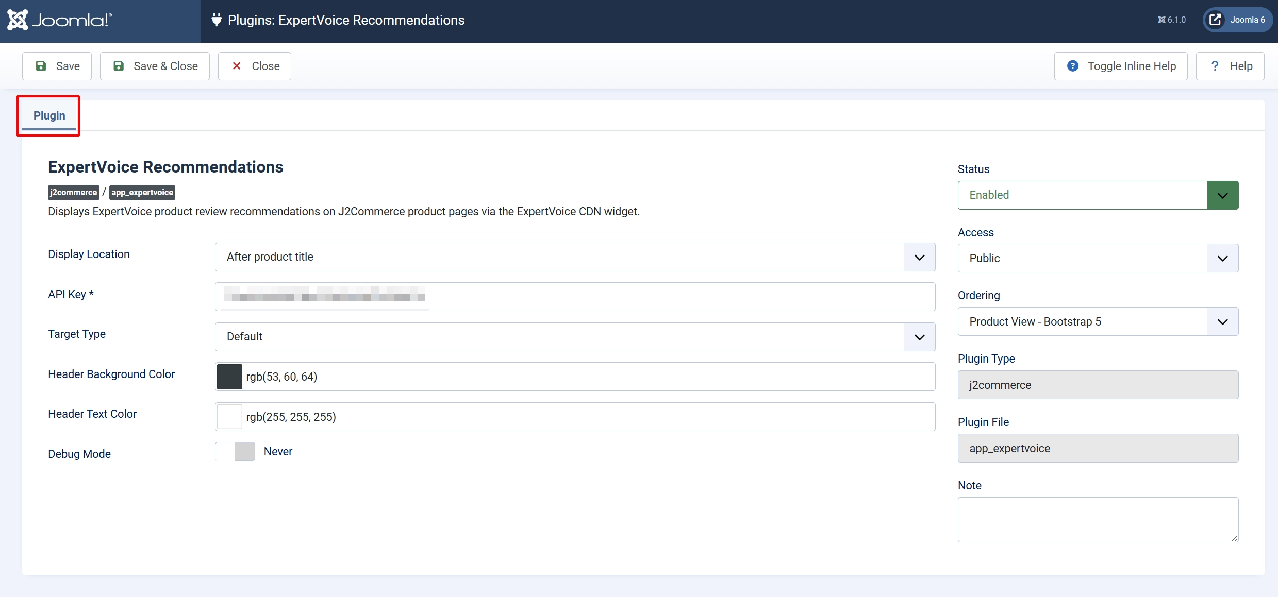
Task: Open the Joomla 6 site link button
Action: click(x=1238, y=20)
